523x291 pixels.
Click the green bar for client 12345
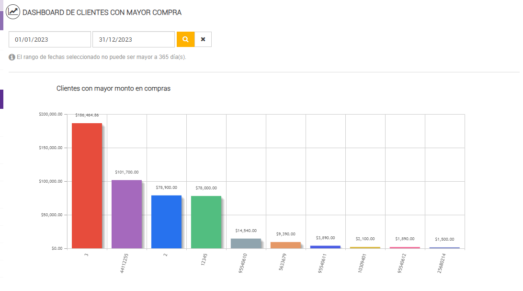point(206,222)
